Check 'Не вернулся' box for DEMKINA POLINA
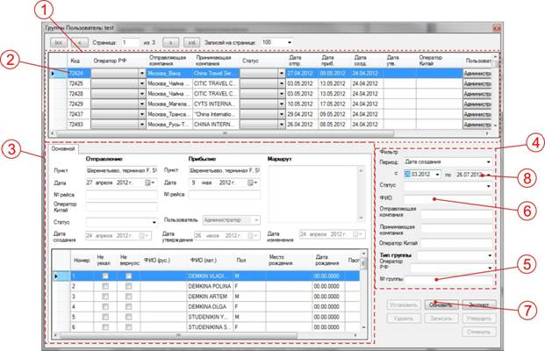The height and width of the screenshot is (351, 545). click(129, 286)
